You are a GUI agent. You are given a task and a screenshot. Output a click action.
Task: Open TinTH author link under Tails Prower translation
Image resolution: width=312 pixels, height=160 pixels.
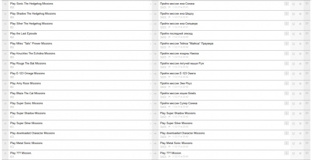point(163,47)
